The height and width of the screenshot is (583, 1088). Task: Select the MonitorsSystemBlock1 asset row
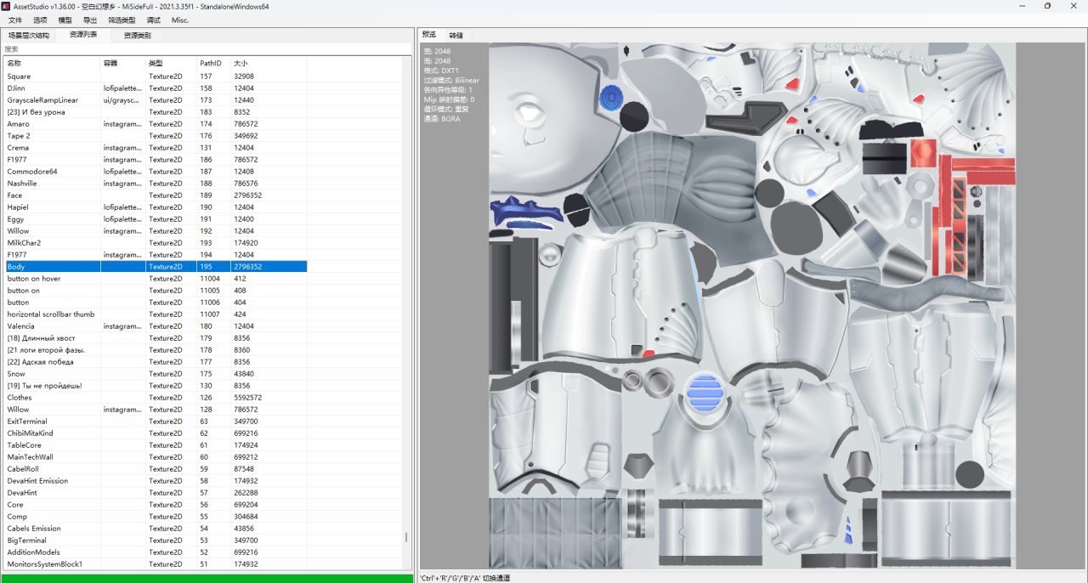(156, 564)
